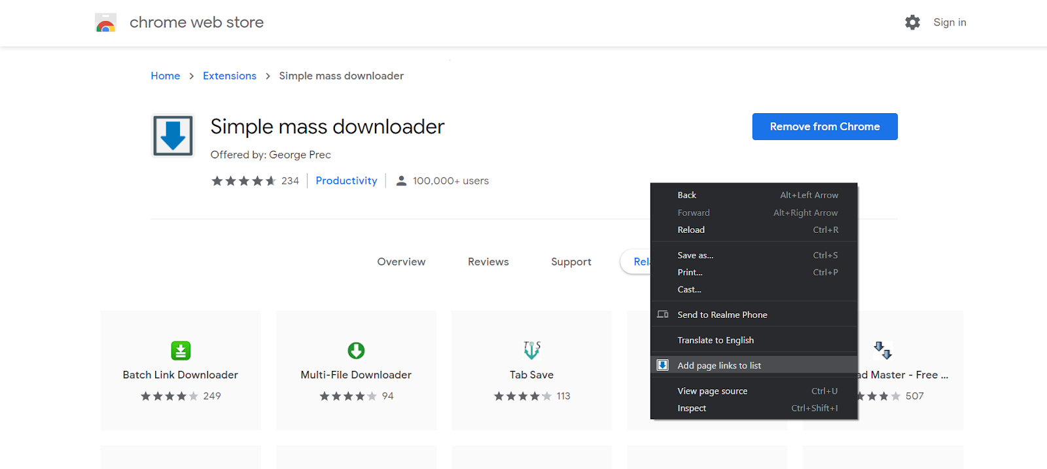Open the Multi-File Downloader card title
The height and width of the screenshot is (469, 1047).
[x=356, y=375]
